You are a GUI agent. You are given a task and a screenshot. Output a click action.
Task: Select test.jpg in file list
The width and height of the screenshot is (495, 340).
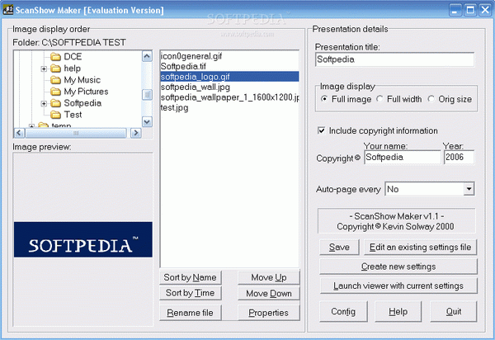pos(230,107)
